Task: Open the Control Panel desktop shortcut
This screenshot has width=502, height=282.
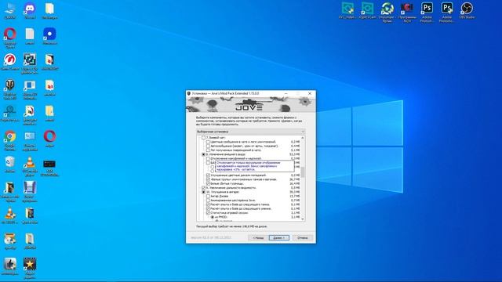Action: pos(30,141)
